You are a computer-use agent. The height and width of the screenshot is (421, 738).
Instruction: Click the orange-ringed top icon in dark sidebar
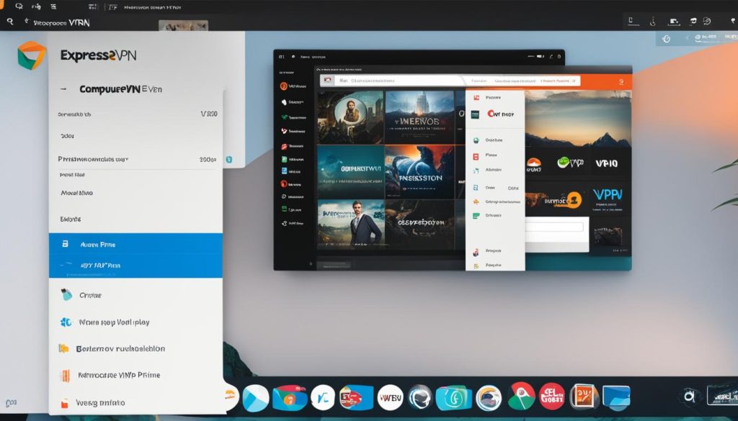coord(283,86)
